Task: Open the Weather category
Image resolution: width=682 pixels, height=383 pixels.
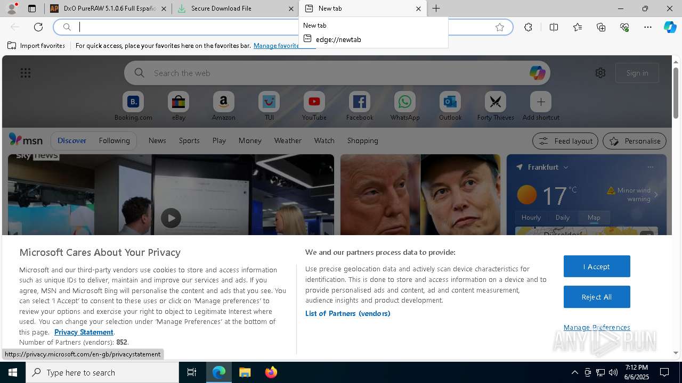Action: (288, 140)
